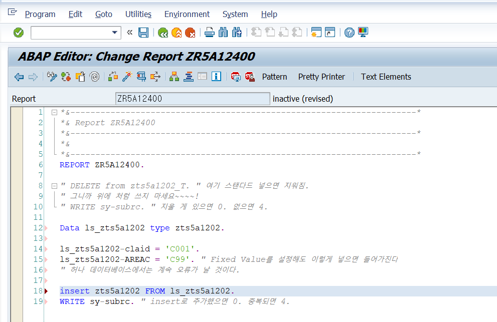Open the Help menu

coord(269,14)
